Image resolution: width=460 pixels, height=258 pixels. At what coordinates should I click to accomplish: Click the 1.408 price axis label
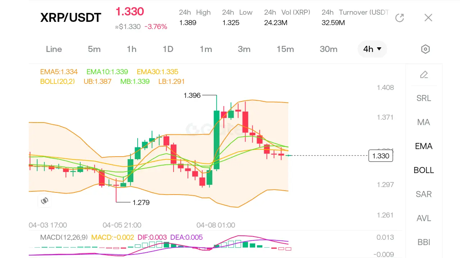pos(385,87)
